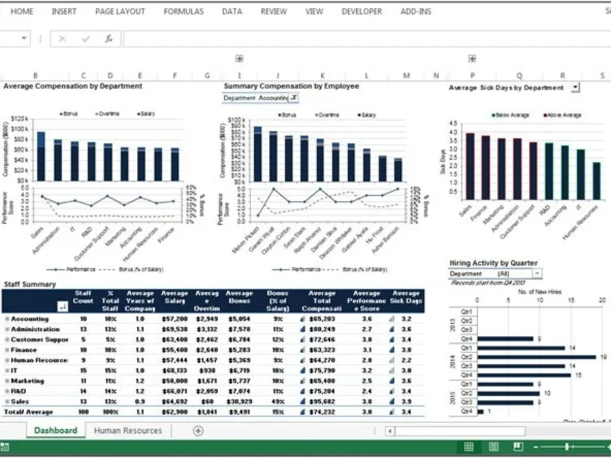Click the Name Box field
The width and height of the screenshot is (611, 458).
[9, 38]
